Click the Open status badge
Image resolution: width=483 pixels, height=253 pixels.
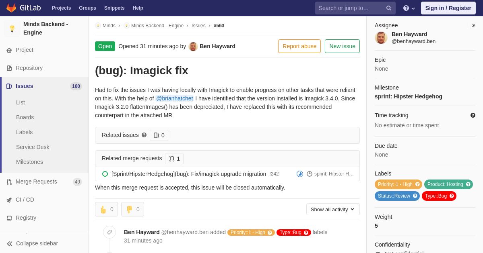pyautogui.click(x=105, y=46)
